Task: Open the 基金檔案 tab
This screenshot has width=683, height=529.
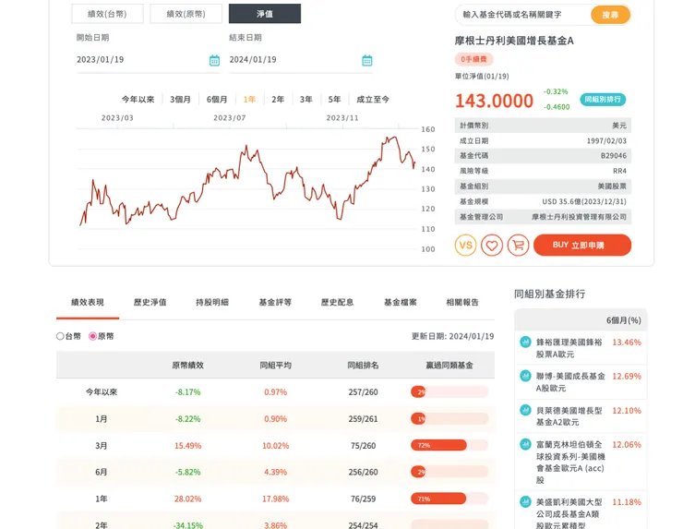Action: point(400,303)
